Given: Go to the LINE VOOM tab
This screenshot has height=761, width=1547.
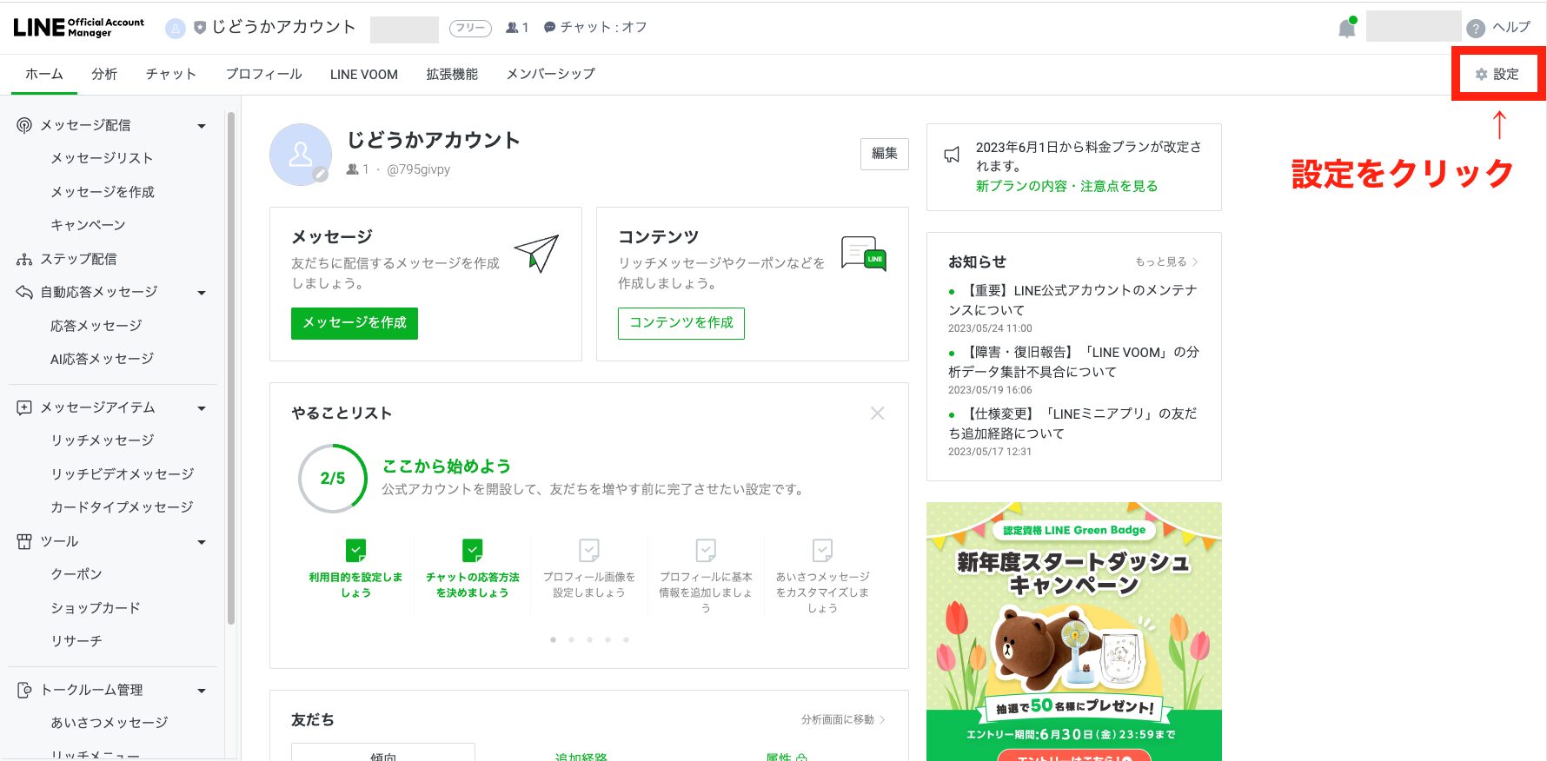Looking at the screenshot, I should 364,75.
